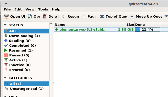The image size is (168, 97).
Task: Filter by Downloading (1) status
Action: pos(26,36)
